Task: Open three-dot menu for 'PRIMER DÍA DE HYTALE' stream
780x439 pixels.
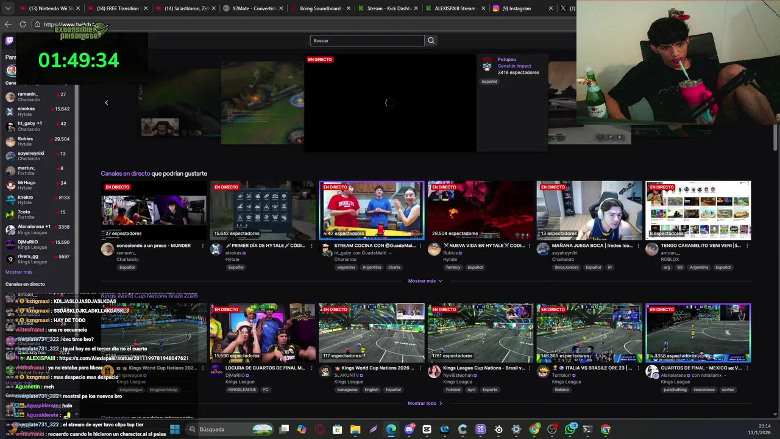Action: pos(311,246)
